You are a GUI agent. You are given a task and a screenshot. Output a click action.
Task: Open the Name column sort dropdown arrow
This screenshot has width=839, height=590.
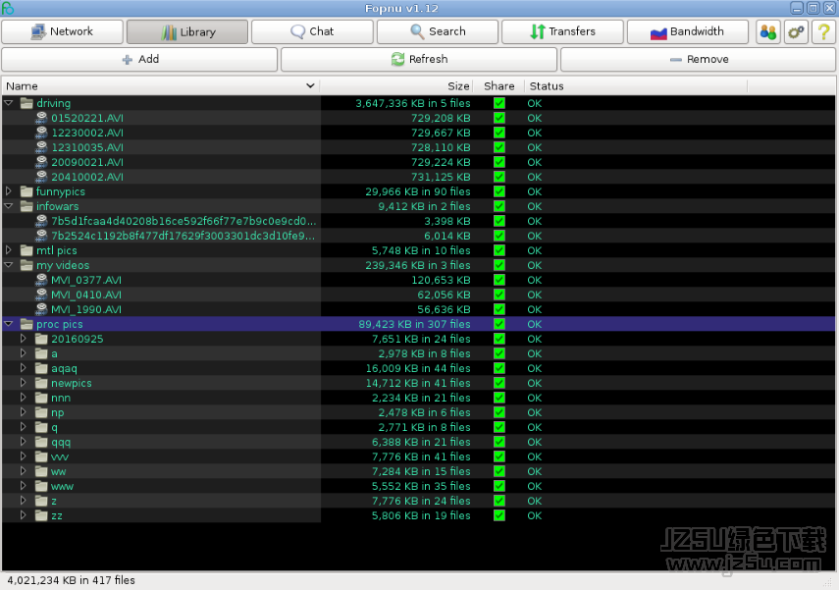pos(310,85)
